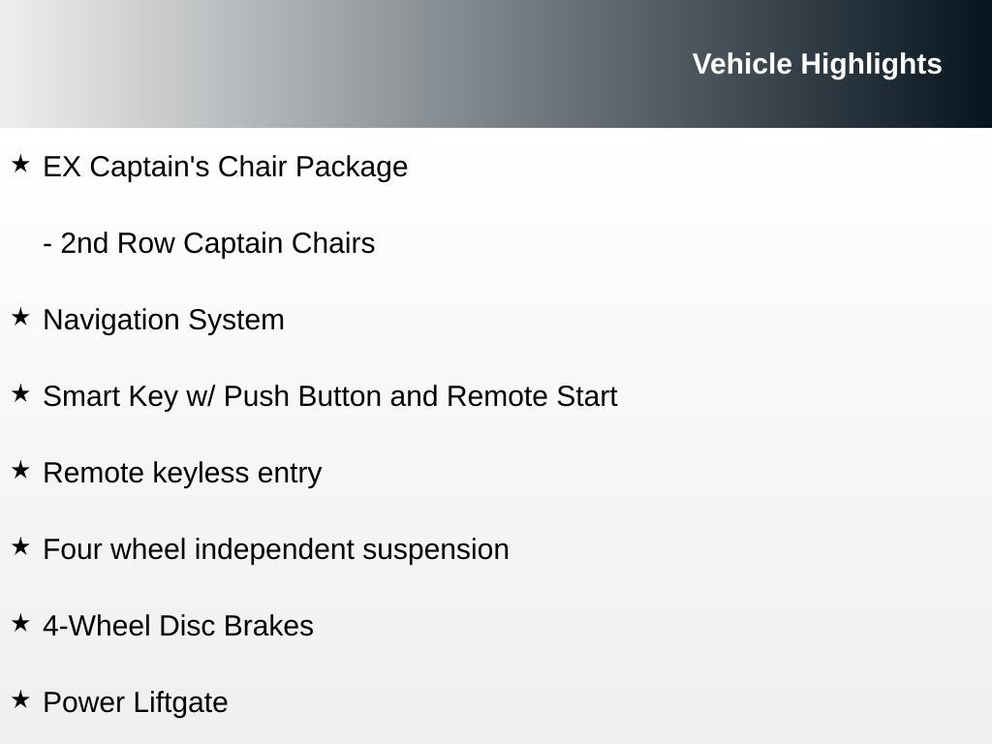
Task: Click the 4-Wheel Disc Brakes text
Action: [178, 627]
